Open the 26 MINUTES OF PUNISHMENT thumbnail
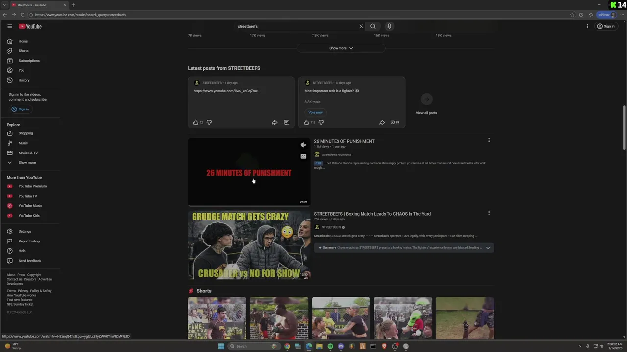The height and width of the screenshot is (352, 627). pos(249,172)
